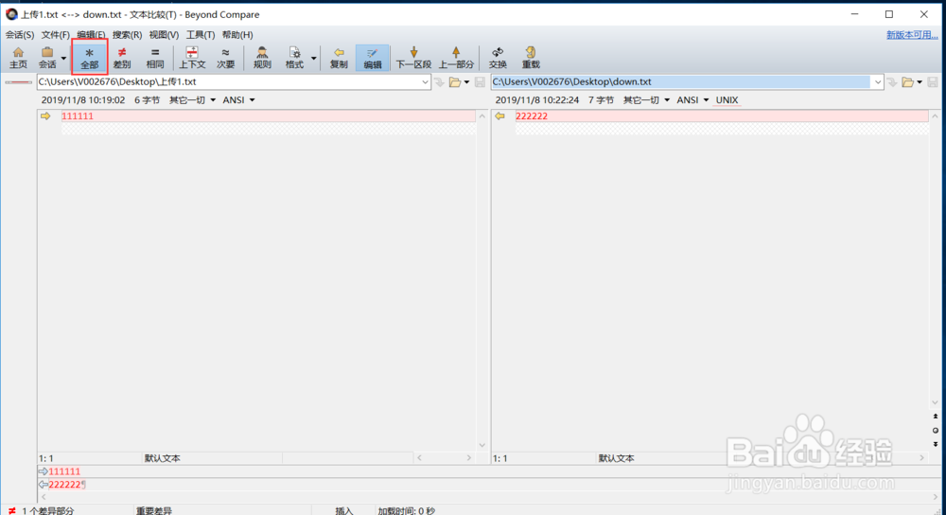Image resolution: width=946 pixels, height=515 pixels.
Task: Open the 会话(S) menu
Action: (20, 35)
